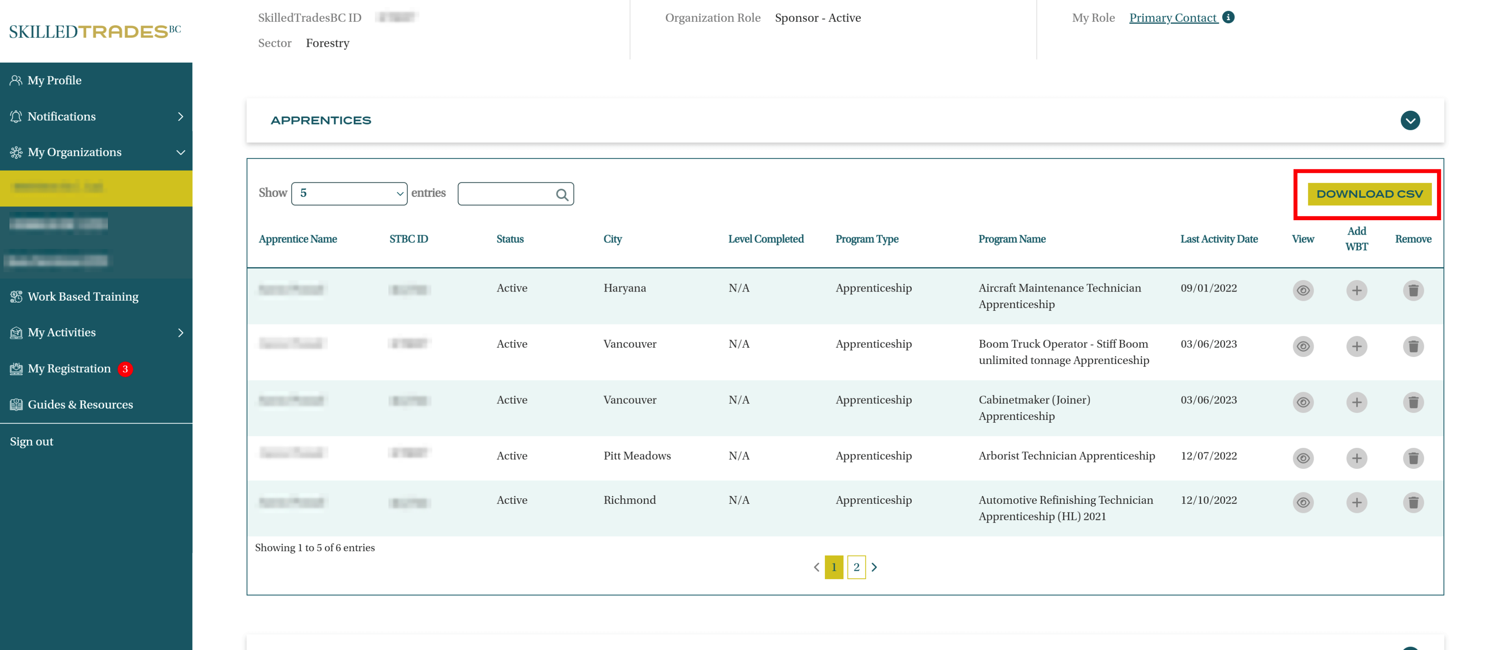Open My Registration menu item
Viewport: 1485px width, 650px height.
pyautogui.click(x=69, y=369)
